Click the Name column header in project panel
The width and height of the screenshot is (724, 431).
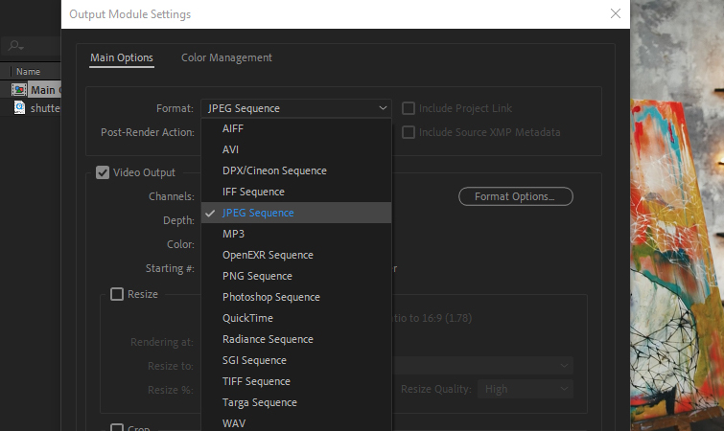29,72
